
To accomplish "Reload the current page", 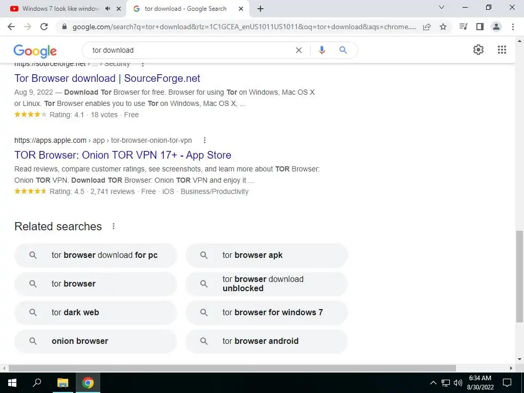I will pos(44,27).
